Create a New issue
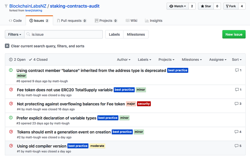The width and height of the screenshot is (250, 159). coord(234,34)
